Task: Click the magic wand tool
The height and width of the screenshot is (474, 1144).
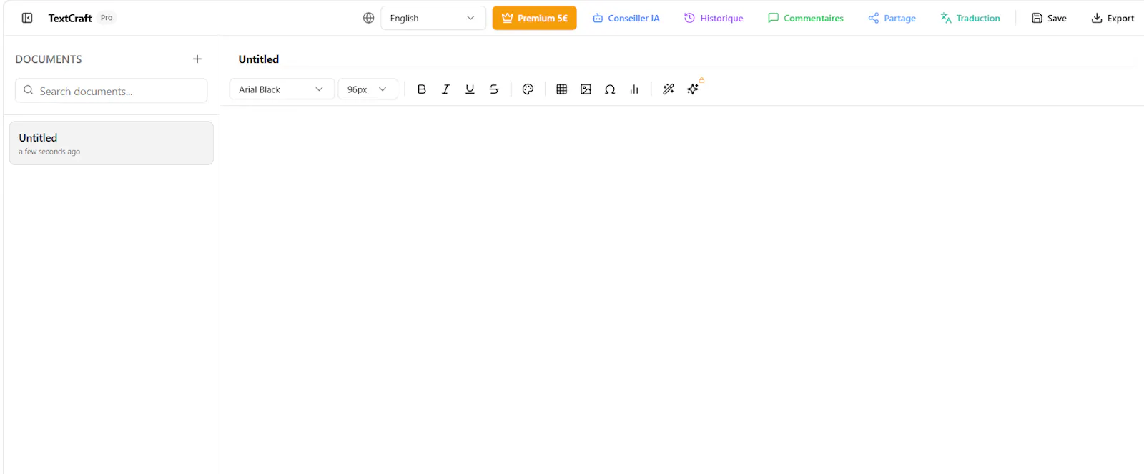Action: pos(669,89)
